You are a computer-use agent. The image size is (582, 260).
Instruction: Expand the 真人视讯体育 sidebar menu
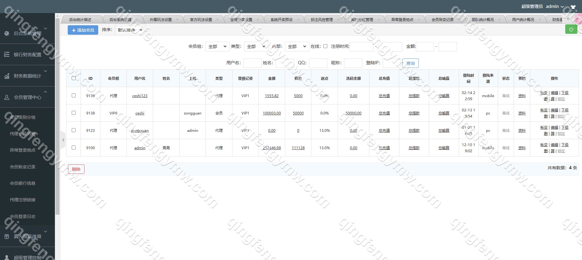[x=27, y=236]
